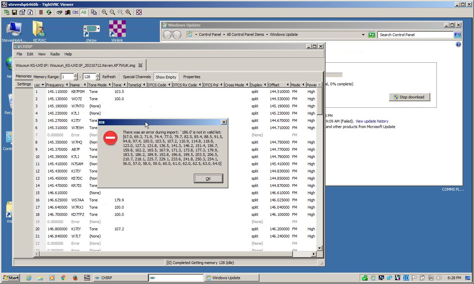Screen dimensions: 474x284
Task: Close the import error dialog with X
Action: 224,122
